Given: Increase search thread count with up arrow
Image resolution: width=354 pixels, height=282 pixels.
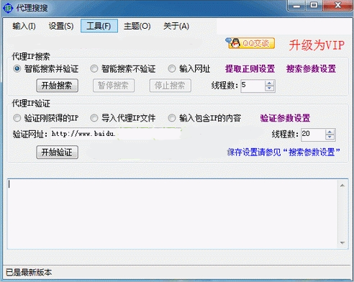Looking at the screenshot, I should [270, 83].
